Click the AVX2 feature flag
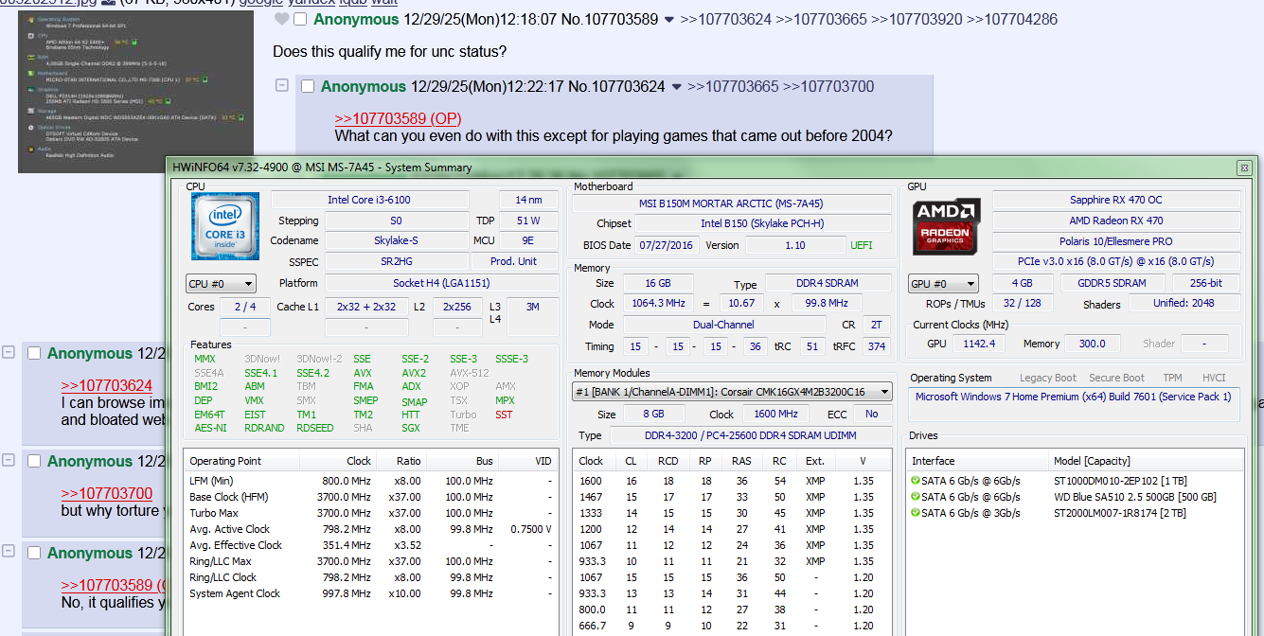The height and width of the screenshot is (636, 1264). [x=414, y=373]
